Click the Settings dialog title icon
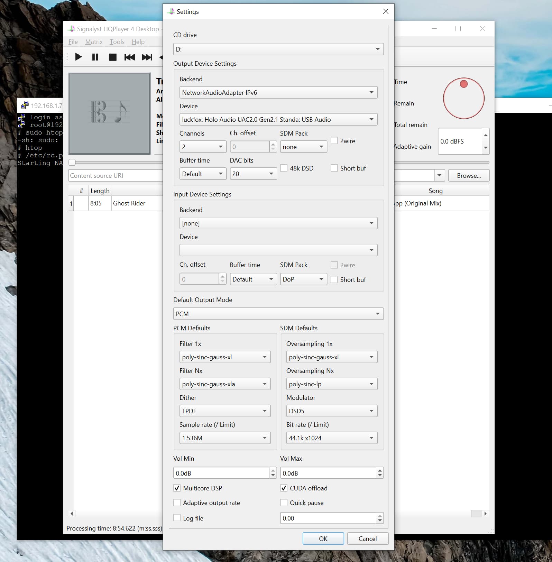Viewport: 552px width, 562px height. 171,11
